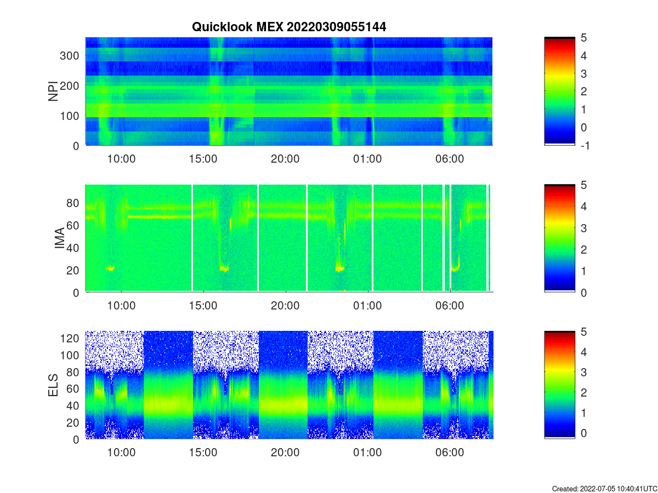Image resolution: width=658 pixels, height=493 pixels.
Task: Click the 20:00 tick under the IMA plot
Action: click(x=285, y=306)
